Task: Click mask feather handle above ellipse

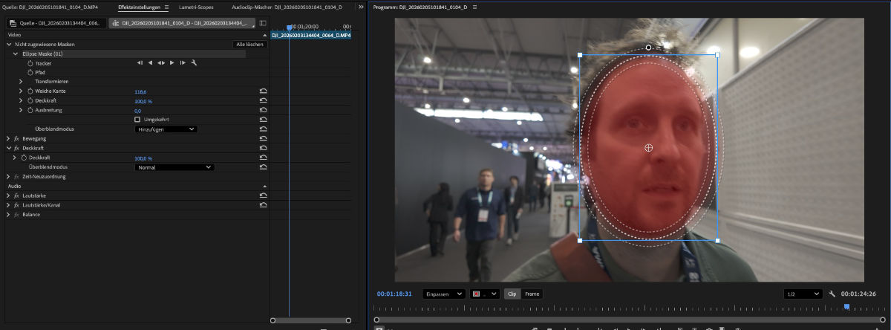Action: [x=648, y=48]
